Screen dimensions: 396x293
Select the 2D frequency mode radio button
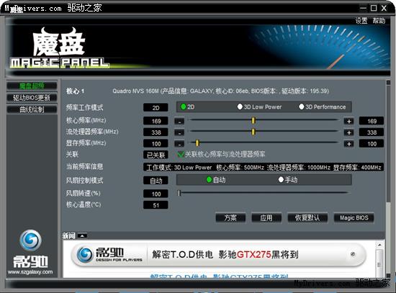pos(184,107)
